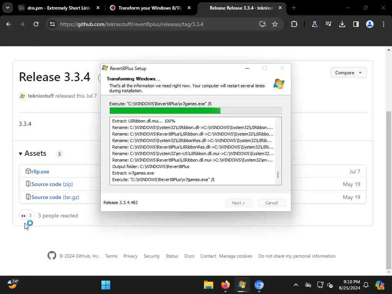Go back to the previous page
Viewport: 392px width, 294px height.
(x=8, y=24)
